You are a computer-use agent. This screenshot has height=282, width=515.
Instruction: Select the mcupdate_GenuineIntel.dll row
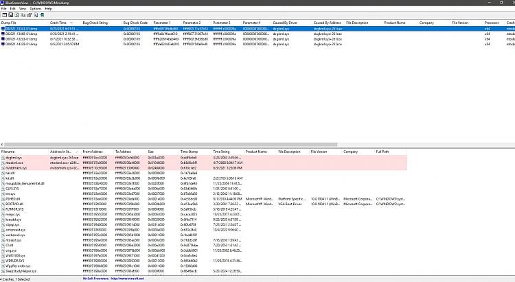[203, 183]
